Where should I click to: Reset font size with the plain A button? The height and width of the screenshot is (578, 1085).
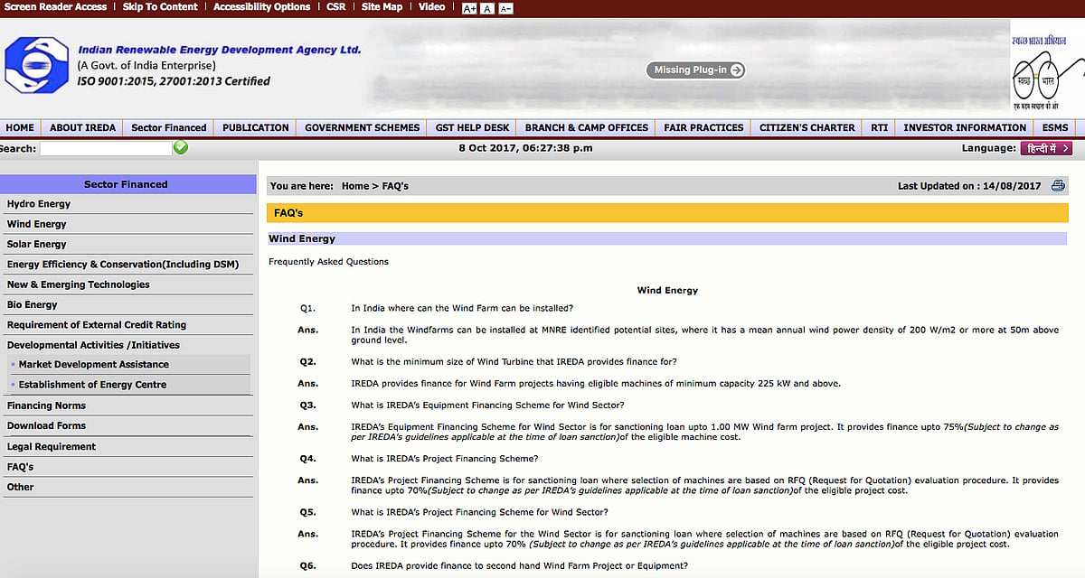487,8
